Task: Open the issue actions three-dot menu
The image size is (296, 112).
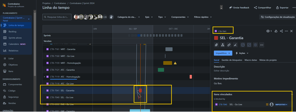Action: [x=287, y=31]
